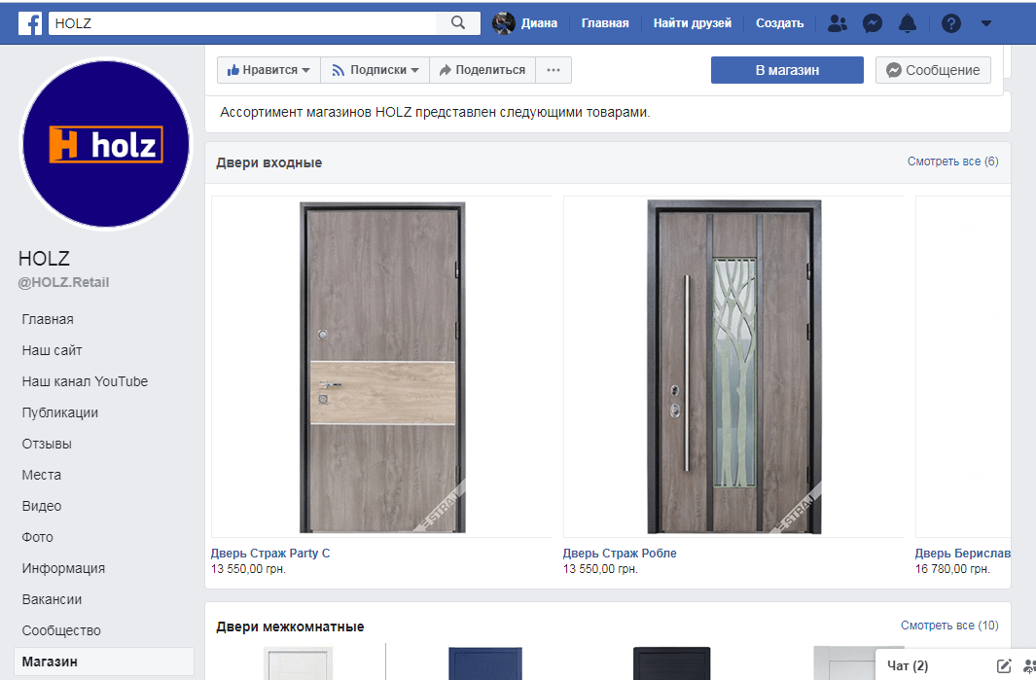Click the Двери межкомнатные section heading

pos(290,626)
